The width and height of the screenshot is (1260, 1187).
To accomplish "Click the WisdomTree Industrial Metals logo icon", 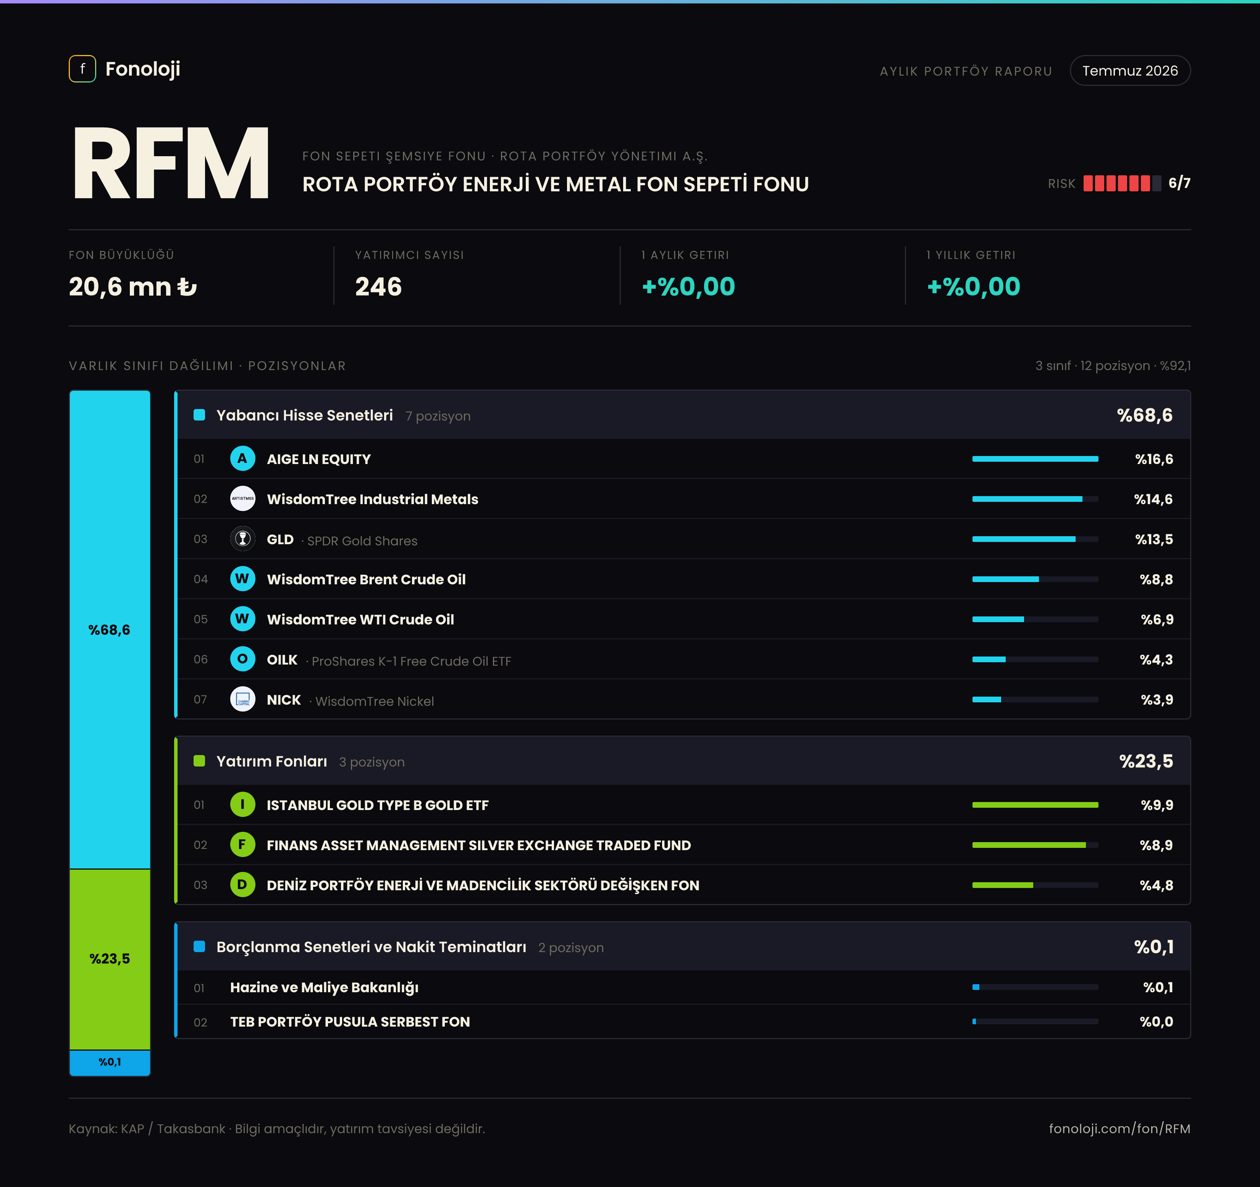I will pos(242,498).
